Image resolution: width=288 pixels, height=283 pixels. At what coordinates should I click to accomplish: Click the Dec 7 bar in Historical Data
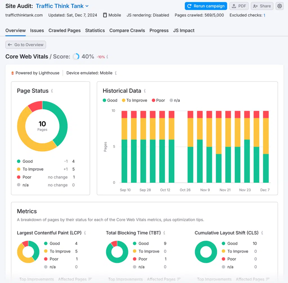(266, 146)
